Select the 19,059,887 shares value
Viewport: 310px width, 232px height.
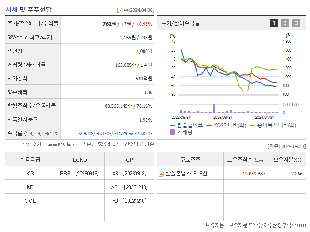pyautogui.click(x=253, y=174)
